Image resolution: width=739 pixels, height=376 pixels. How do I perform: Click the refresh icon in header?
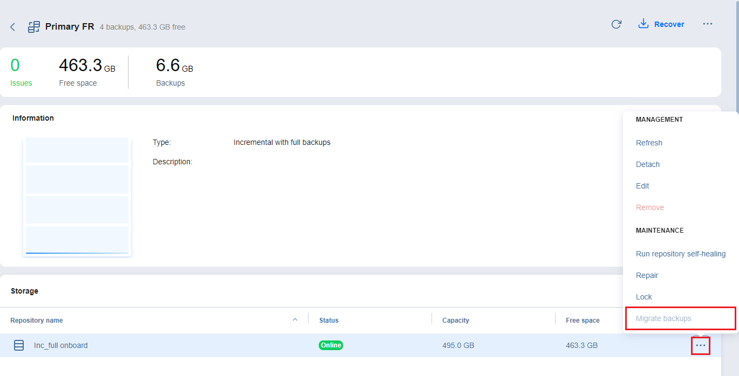pyautogui.click(x=616, y=24)
